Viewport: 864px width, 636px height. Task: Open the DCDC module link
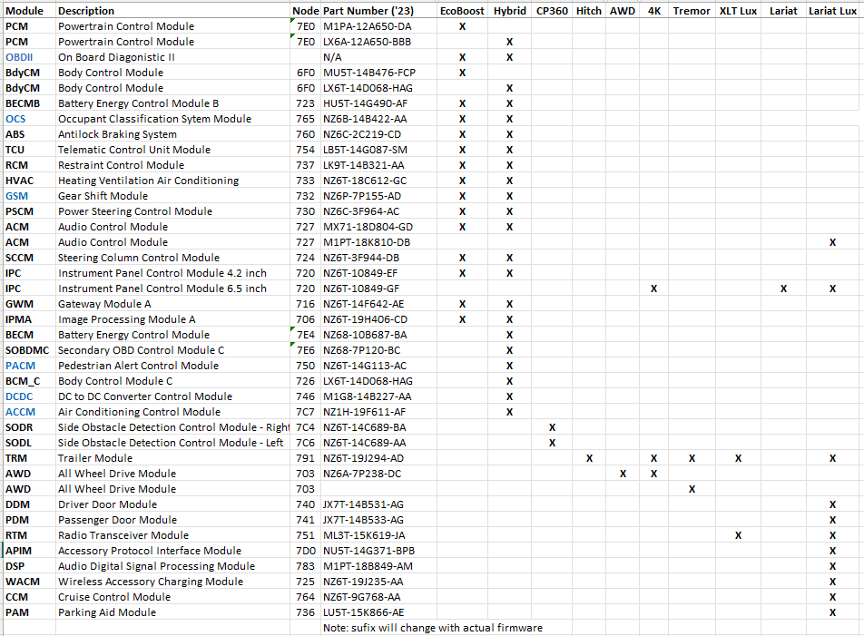19,396
